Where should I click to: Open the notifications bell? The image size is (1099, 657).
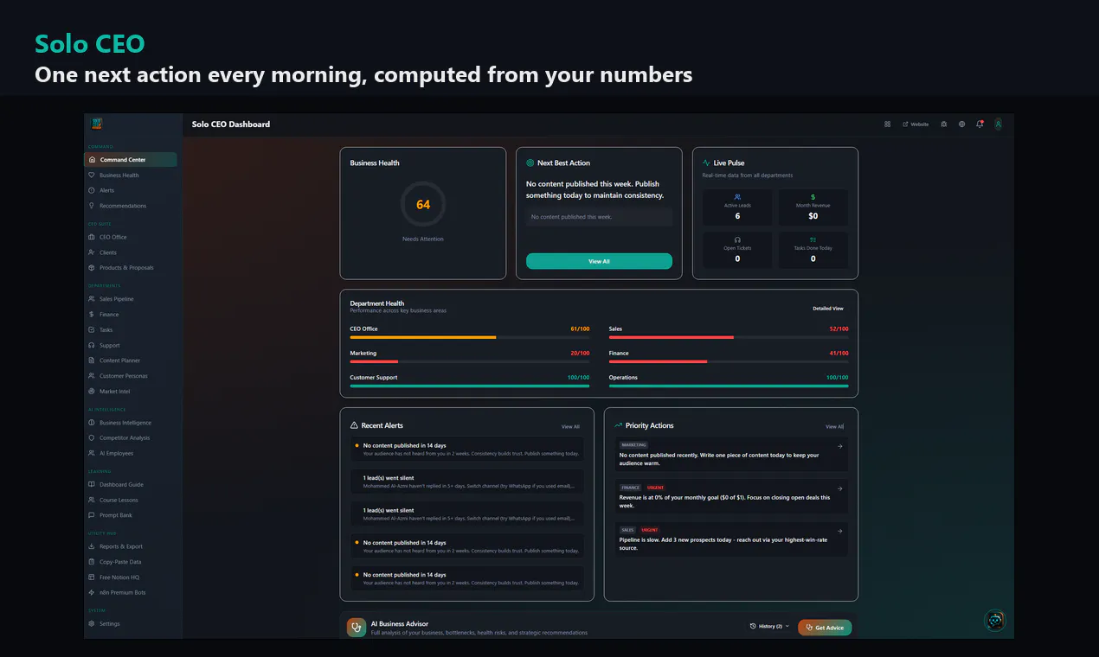pyautogui.click(x=980, y=124)
